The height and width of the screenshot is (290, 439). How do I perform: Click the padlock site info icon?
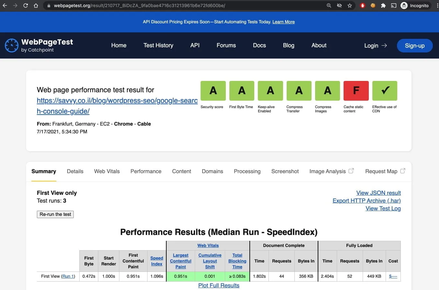(49, 6)
